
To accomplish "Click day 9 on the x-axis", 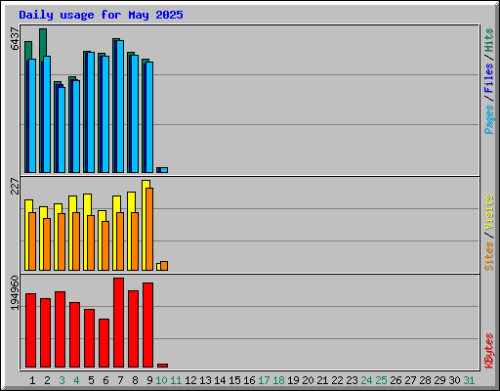I will [149, 380].
